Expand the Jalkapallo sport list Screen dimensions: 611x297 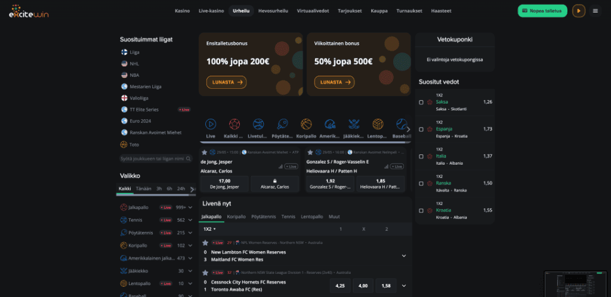point(190,208)
